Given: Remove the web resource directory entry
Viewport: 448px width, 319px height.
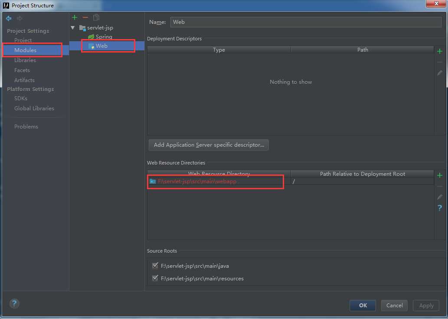Looking at the screenshot, I should pyautogui.click(x=440, y=186).
